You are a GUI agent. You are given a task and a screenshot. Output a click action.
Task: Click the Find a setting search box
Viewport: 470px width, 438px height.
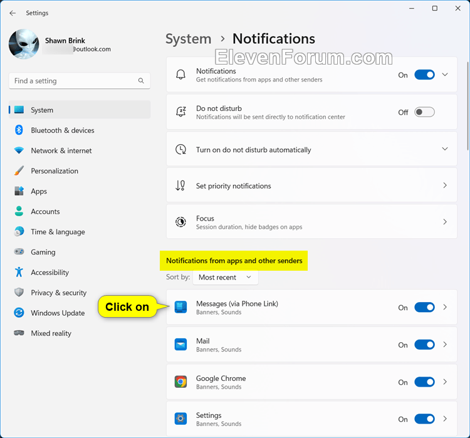pos(80,81)
